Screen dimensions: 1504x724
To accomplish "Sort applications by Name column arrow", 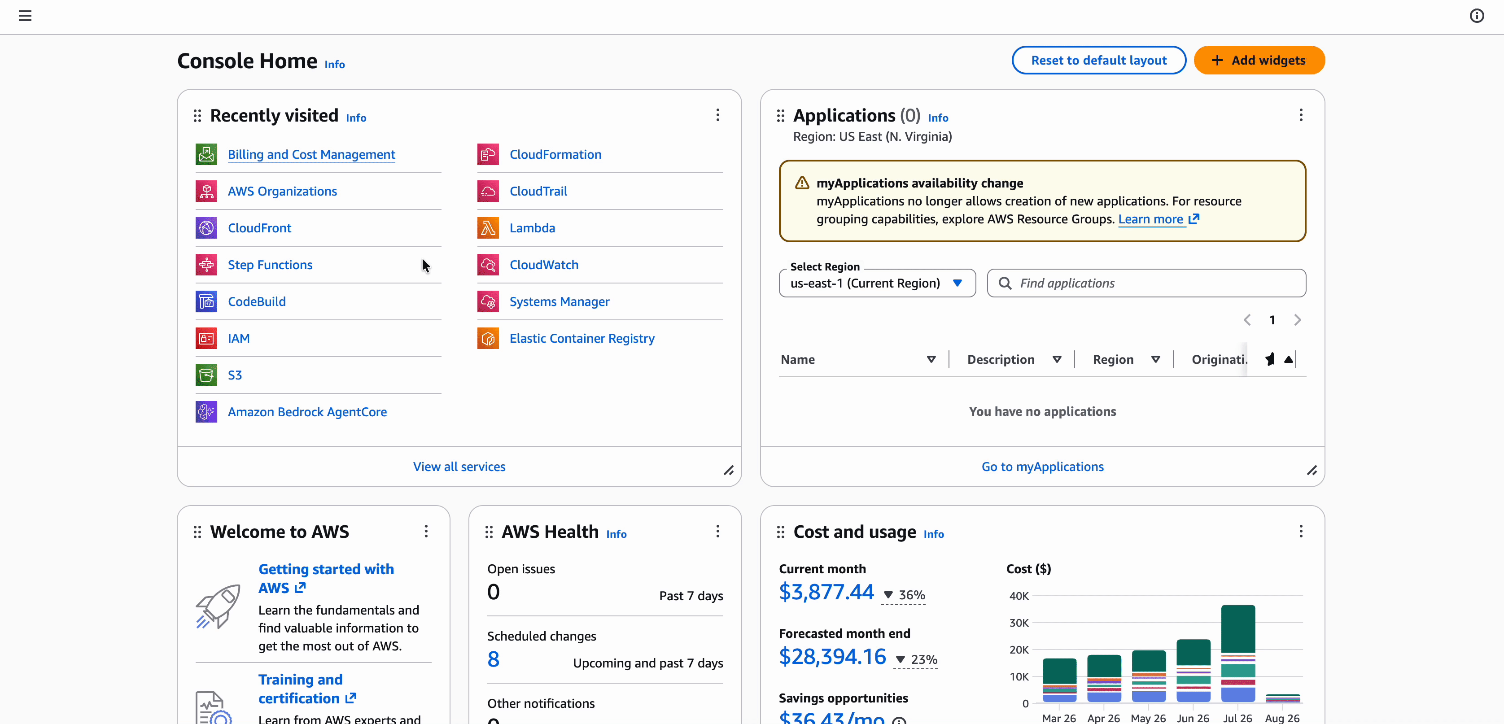I will pos(931,360).
